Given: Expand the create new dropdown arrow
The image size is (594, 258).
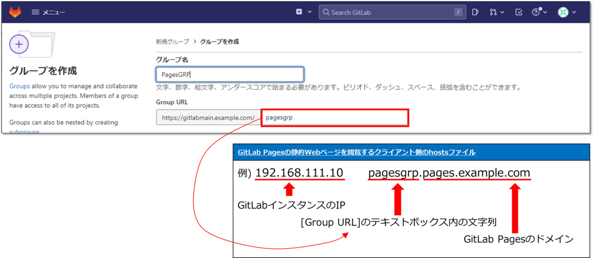Looking at the screenshot, I should (310, 12).
